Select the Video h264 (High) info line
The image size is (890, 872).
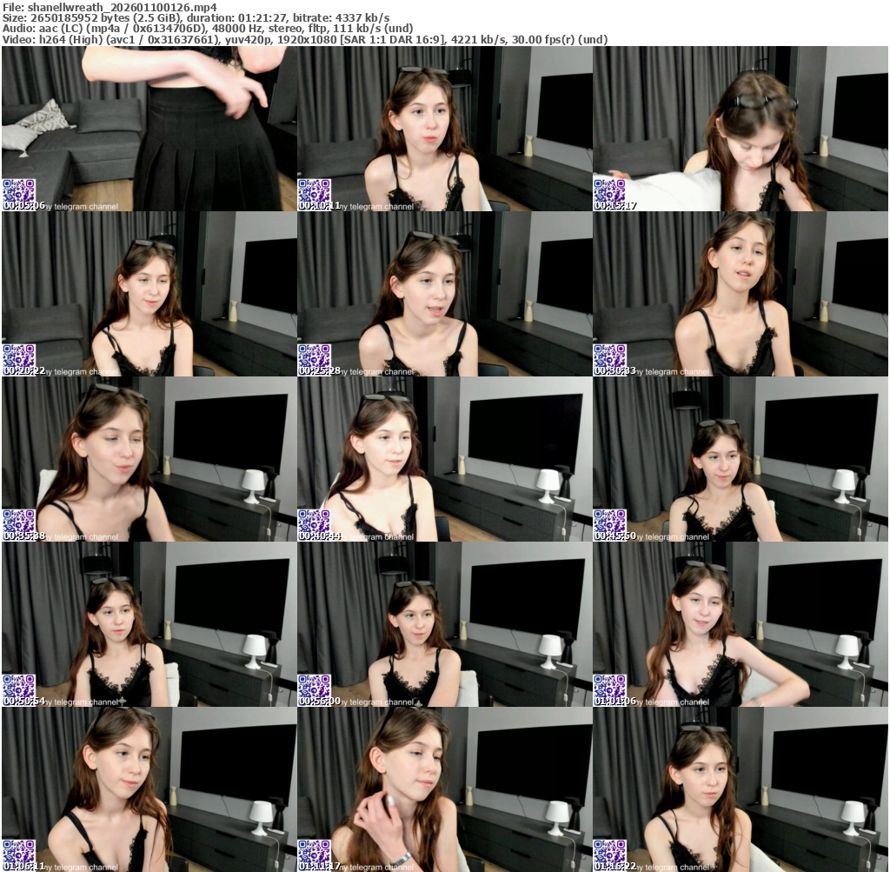coord(305,40)
